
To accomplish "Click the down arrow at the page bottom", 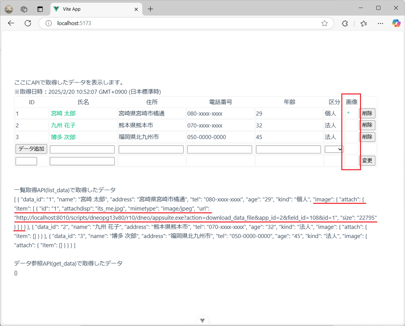I will point(202,320).
